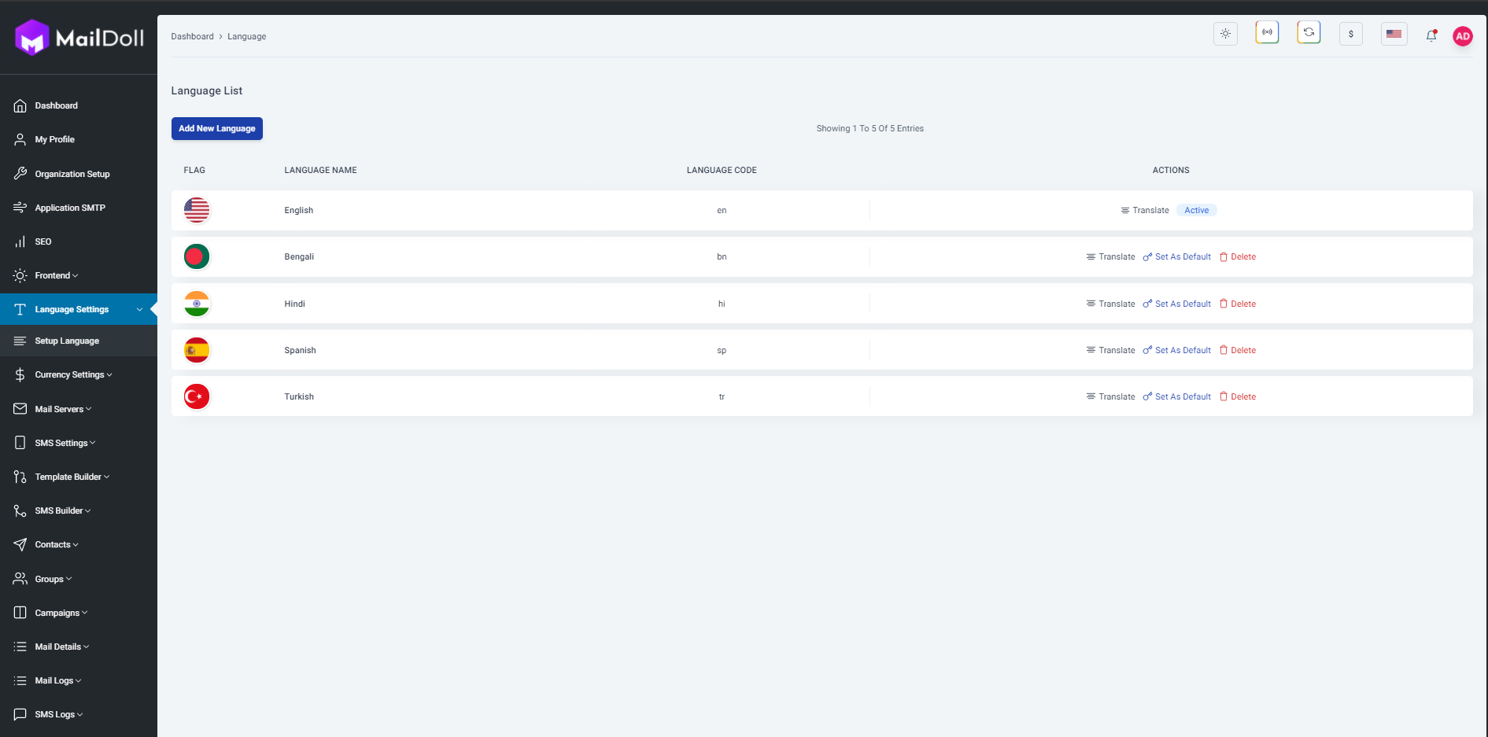
Task: Delete the Spanish language
Action: 1238,350
